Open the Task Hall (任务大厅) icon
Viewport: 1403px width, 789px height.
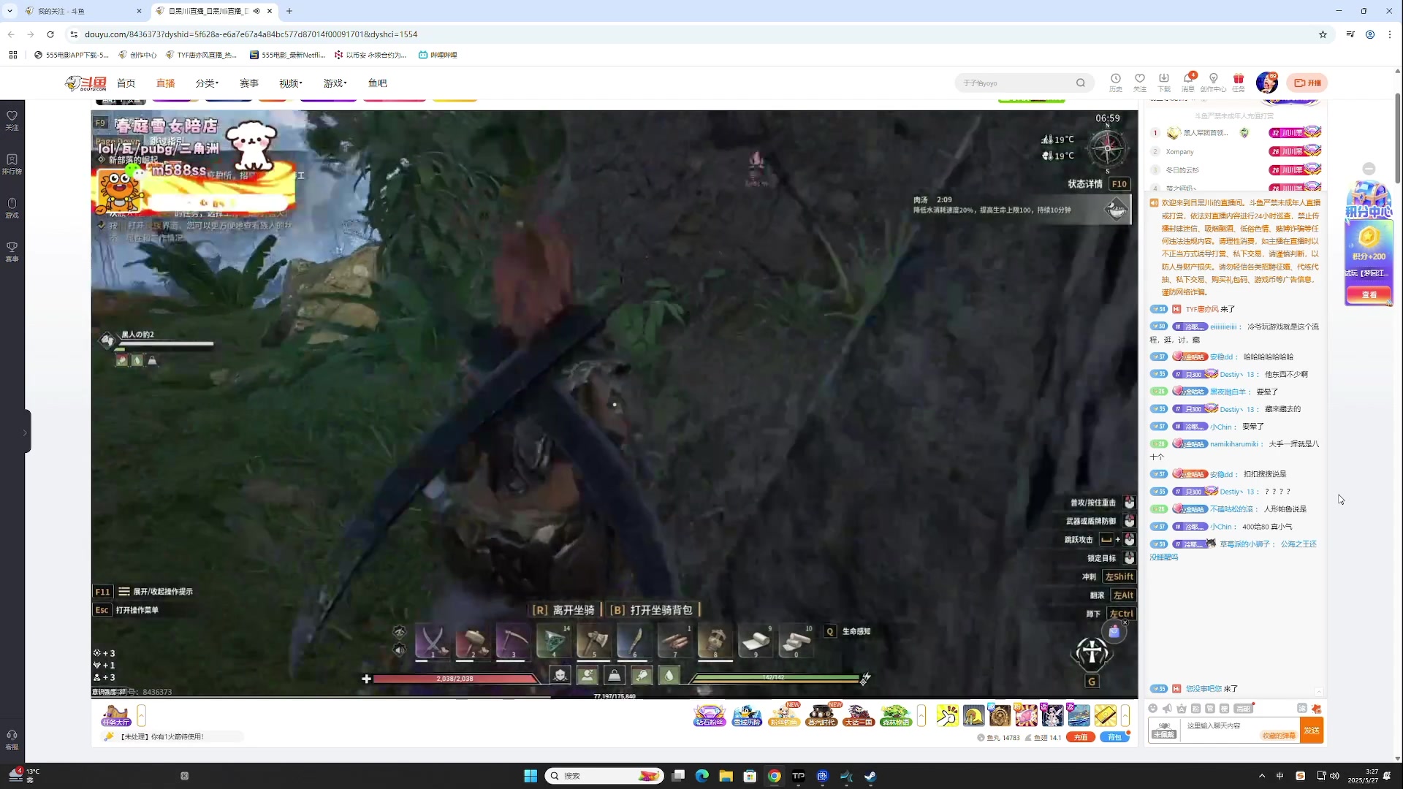pos(115,715)
